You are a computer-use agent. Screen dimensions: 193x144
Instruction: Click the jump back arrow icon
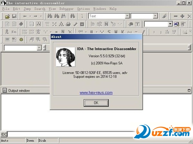(x=25, y=16)
